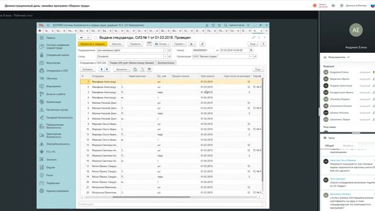
Task: Open the document toolbar Еще menu
Action: click(253, 44)
